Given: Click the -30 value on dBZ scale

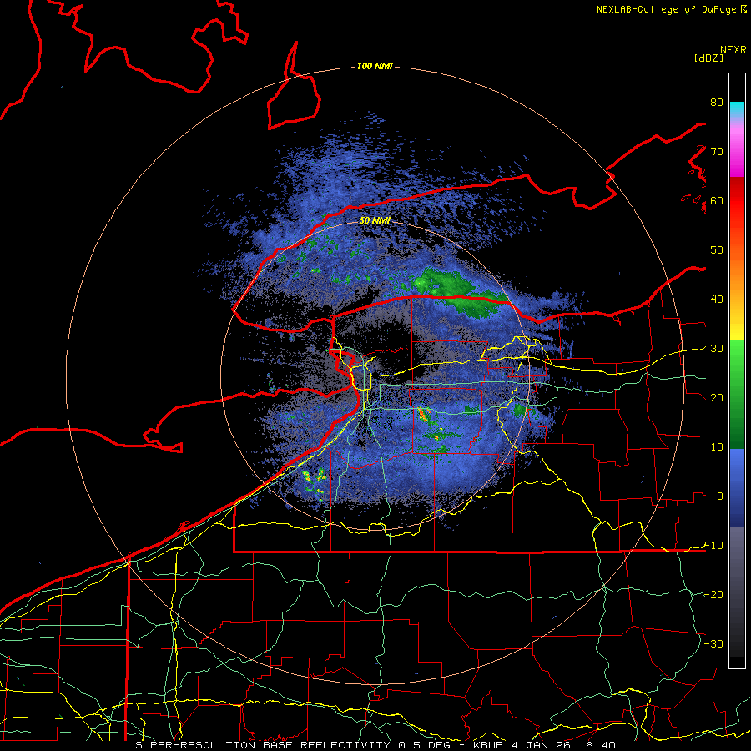Looking at the screenshot, I should (x=713, y=643).
